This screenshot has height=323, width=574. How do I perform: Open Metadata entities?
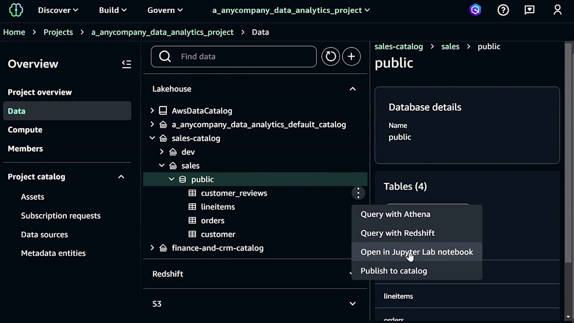[x=53, y=253]
